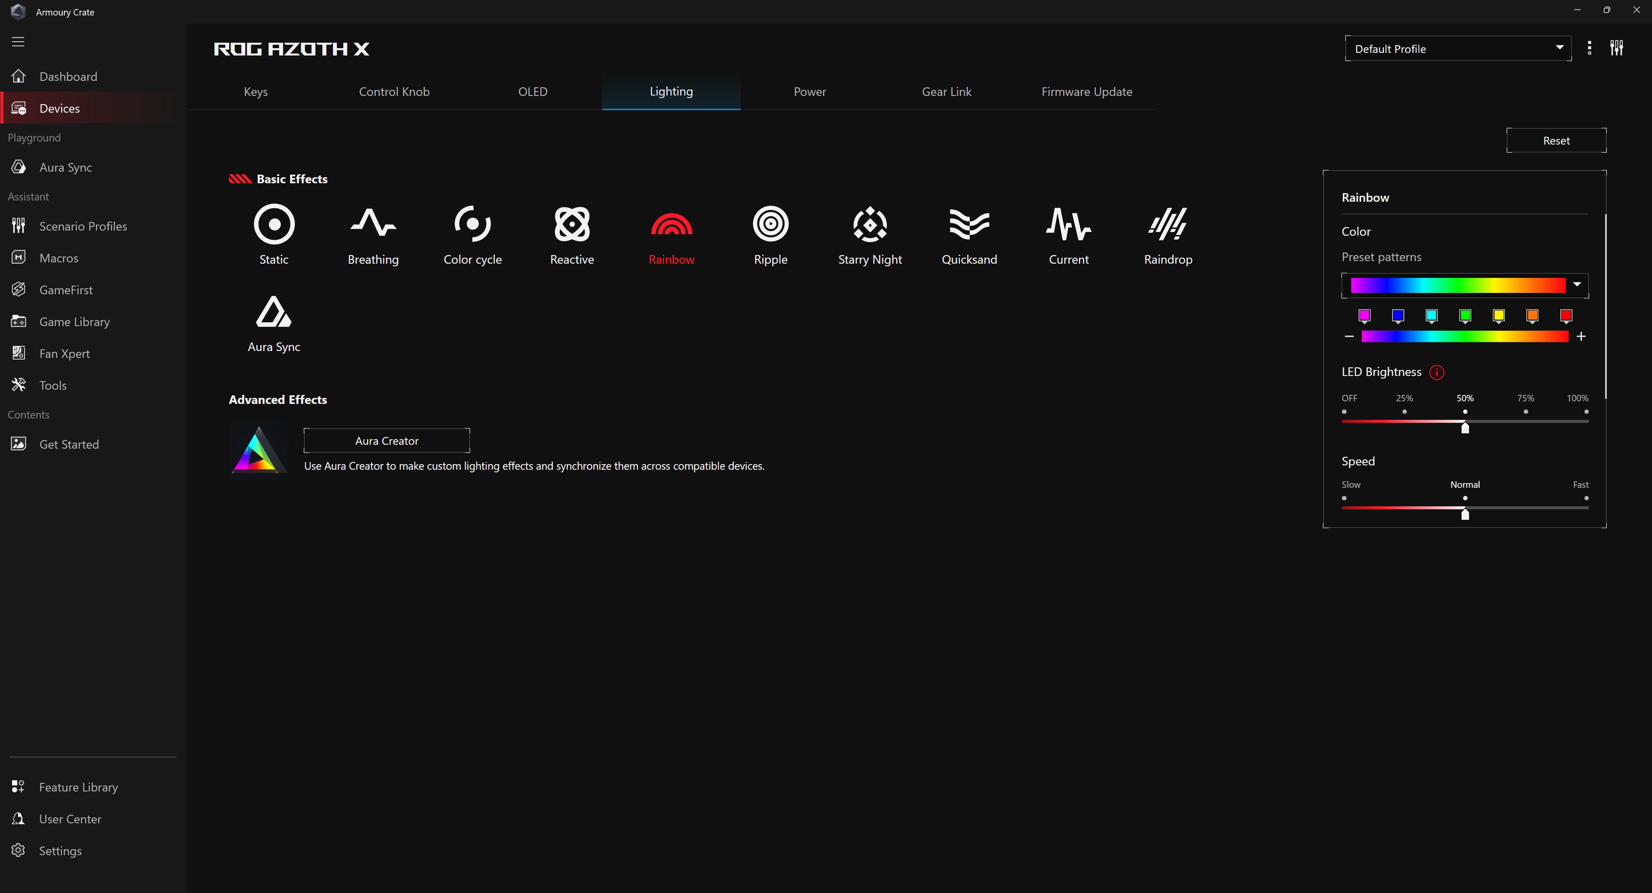Screen dimensions: 1652x893
Task: Open Scenario Profiles
Action: point(93,226)
